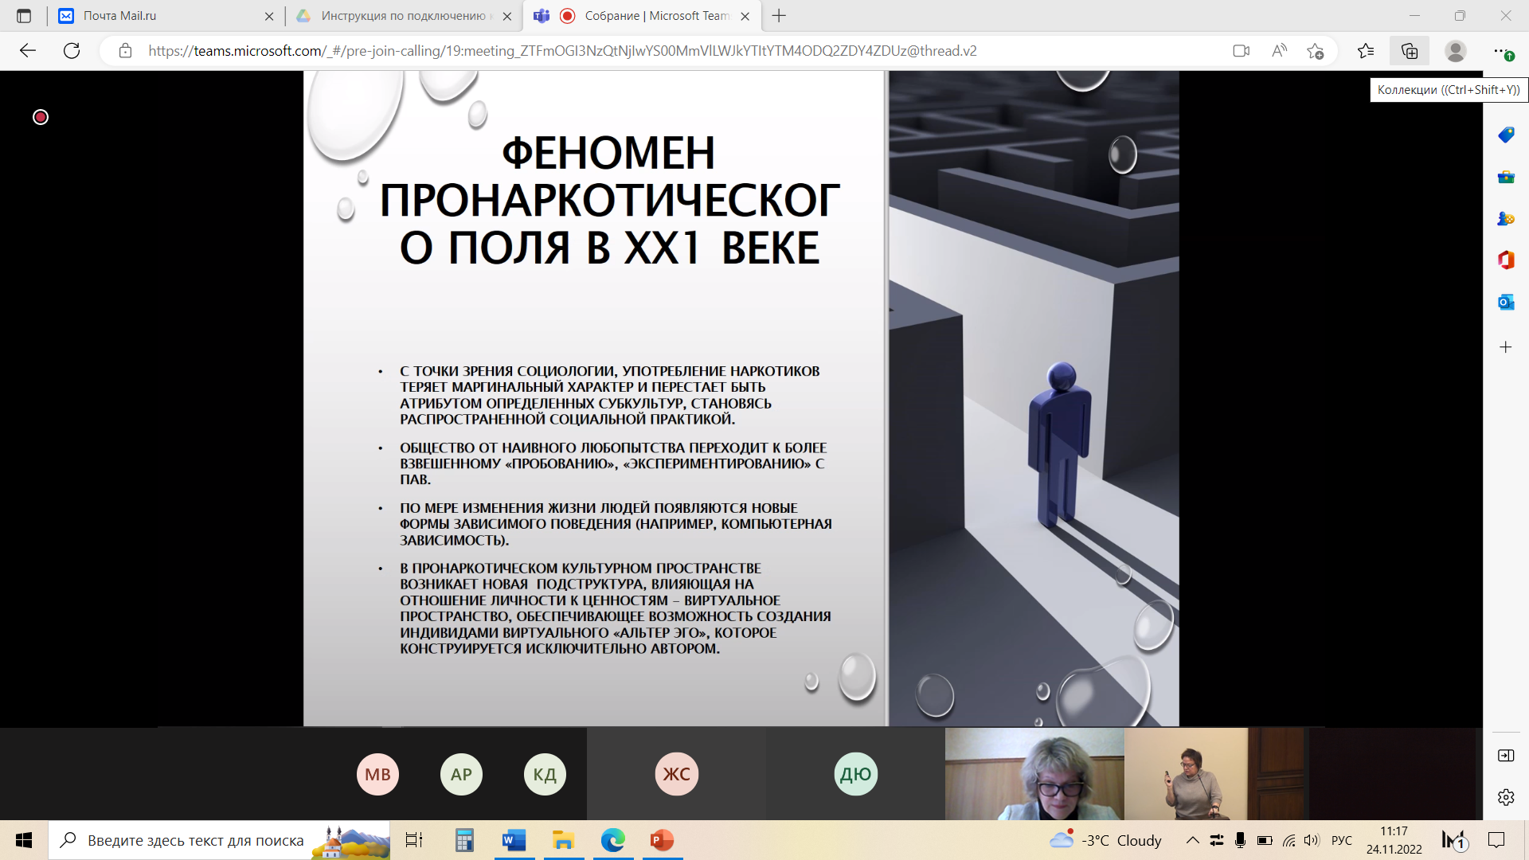Viewport: 1529px width, 860px height.
Task: Go back with the browser back arrow
Action: 28,51
